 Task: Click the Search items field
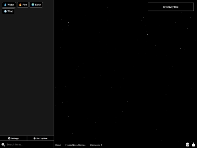27,144
